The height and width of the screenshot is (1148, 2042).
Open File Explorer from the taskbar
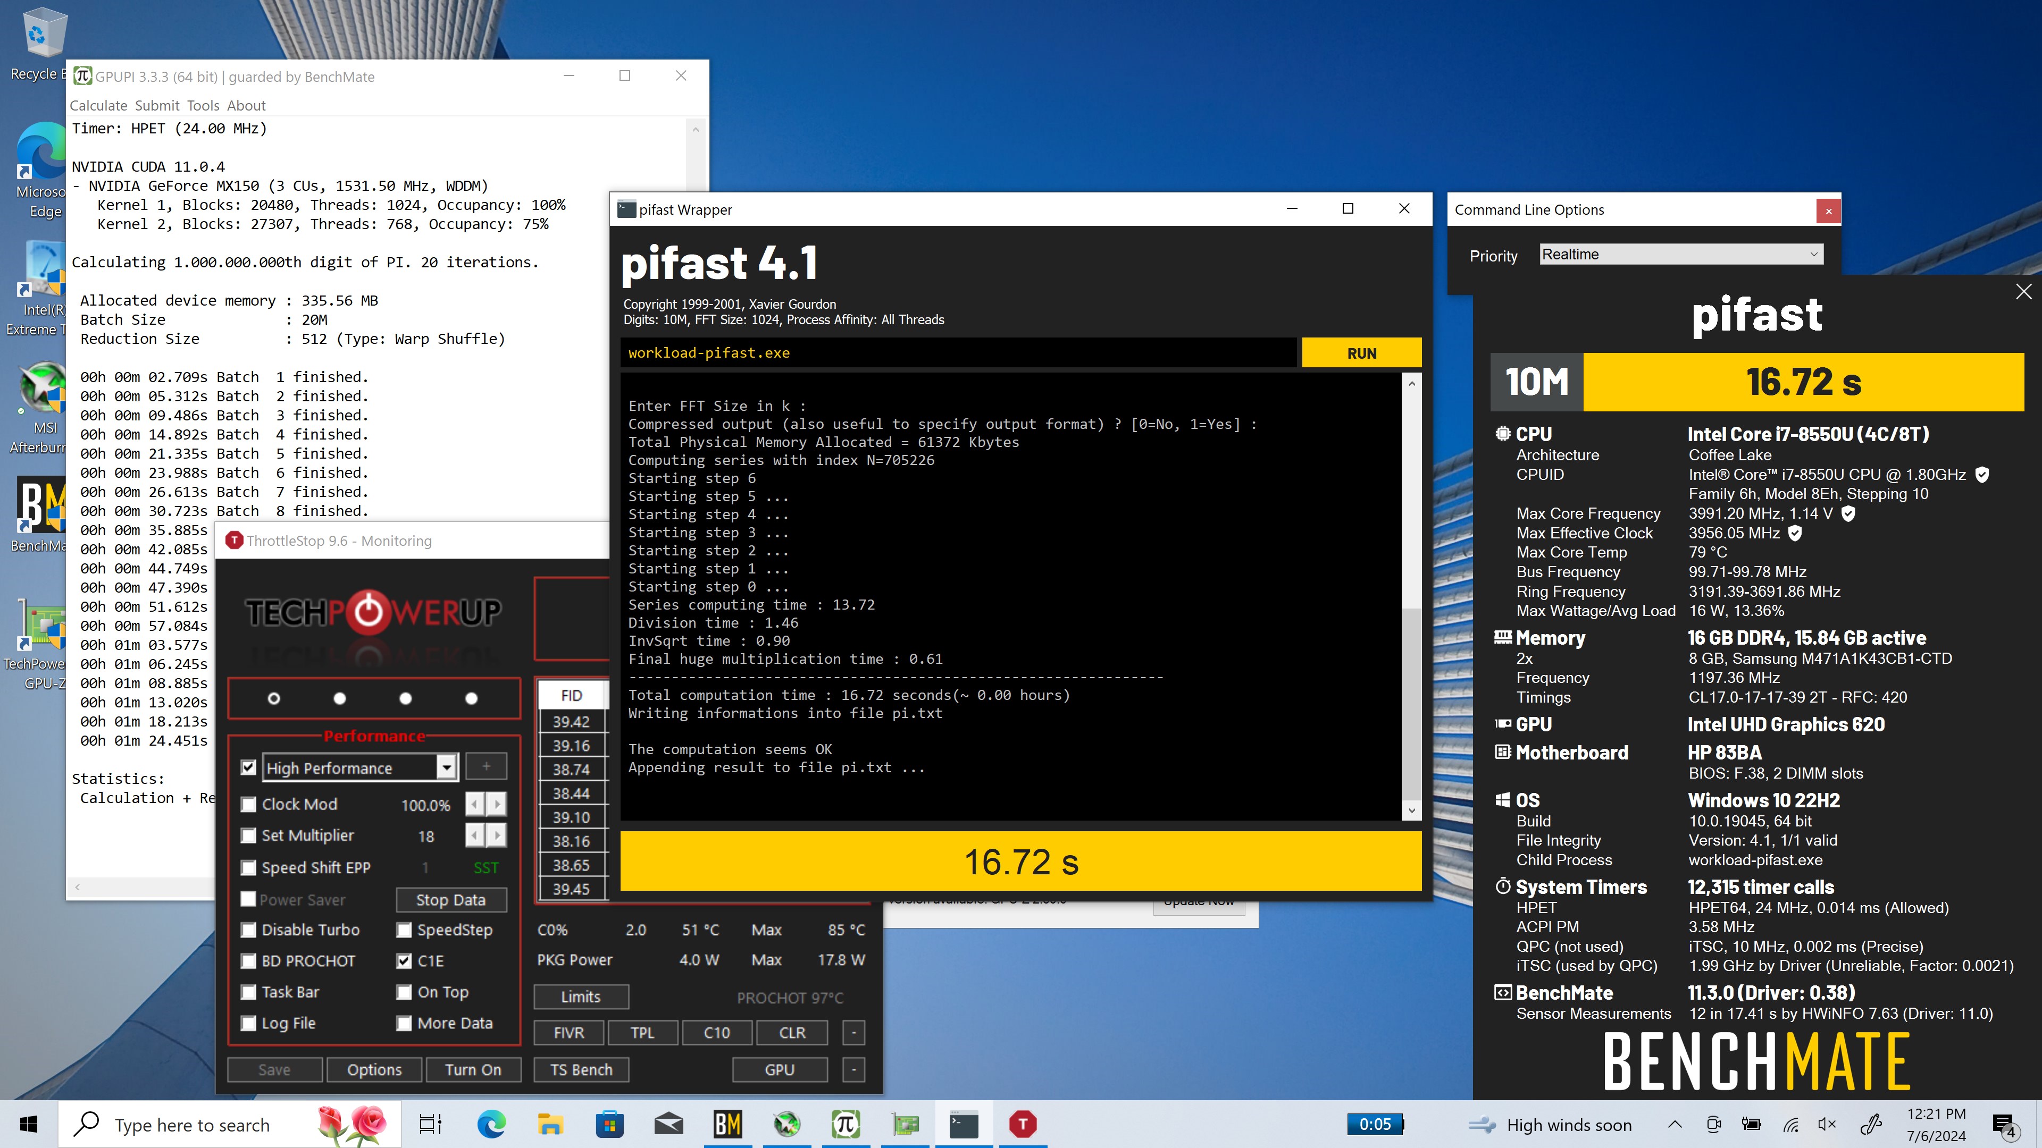coord(550,1124)
